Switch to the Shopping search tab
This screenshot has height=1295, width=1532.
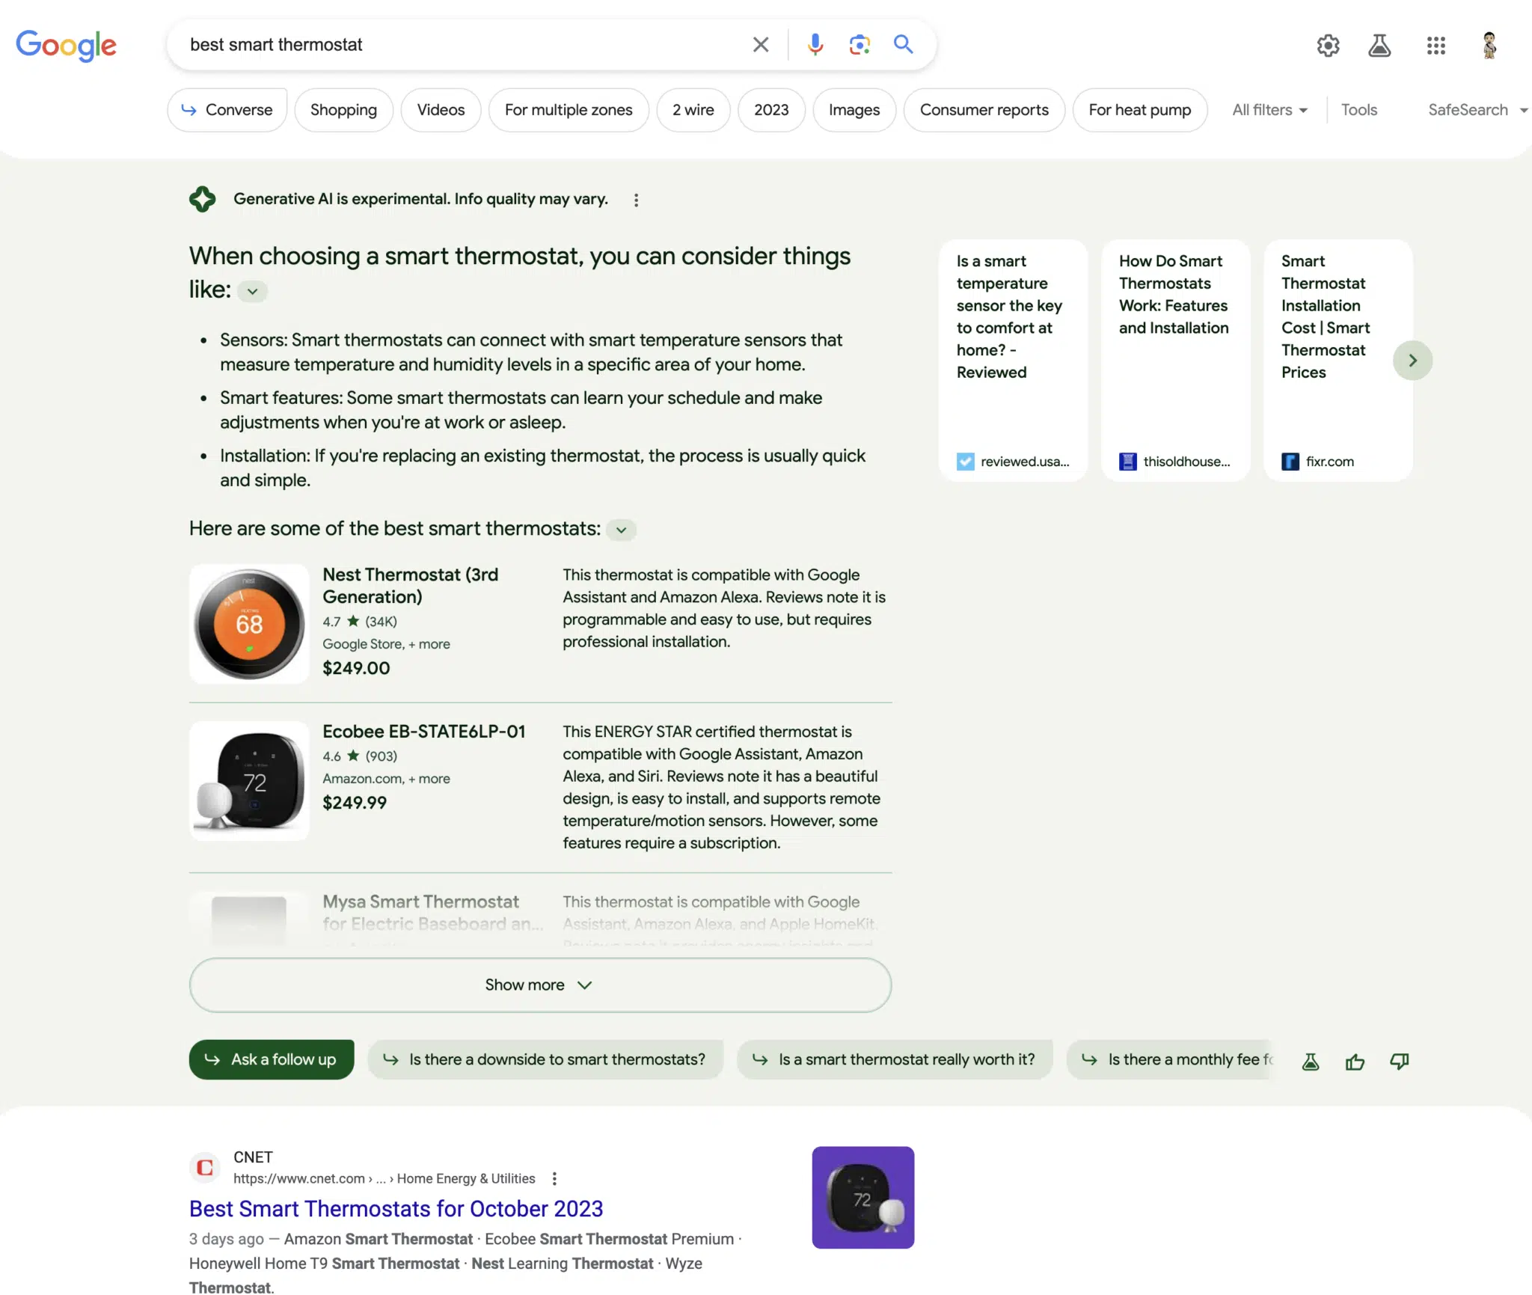click(343, 110)
